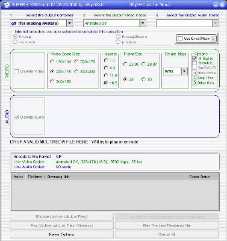Open the Output Container dropdown (gif)
This screenshot has width=227, height=241.
(x=69, y=23)
